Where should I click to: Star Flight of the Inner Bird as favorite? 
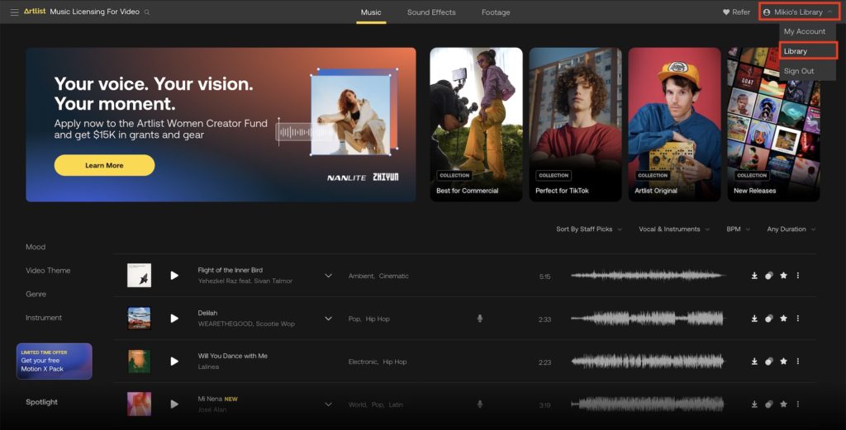(x=783, y=276)
